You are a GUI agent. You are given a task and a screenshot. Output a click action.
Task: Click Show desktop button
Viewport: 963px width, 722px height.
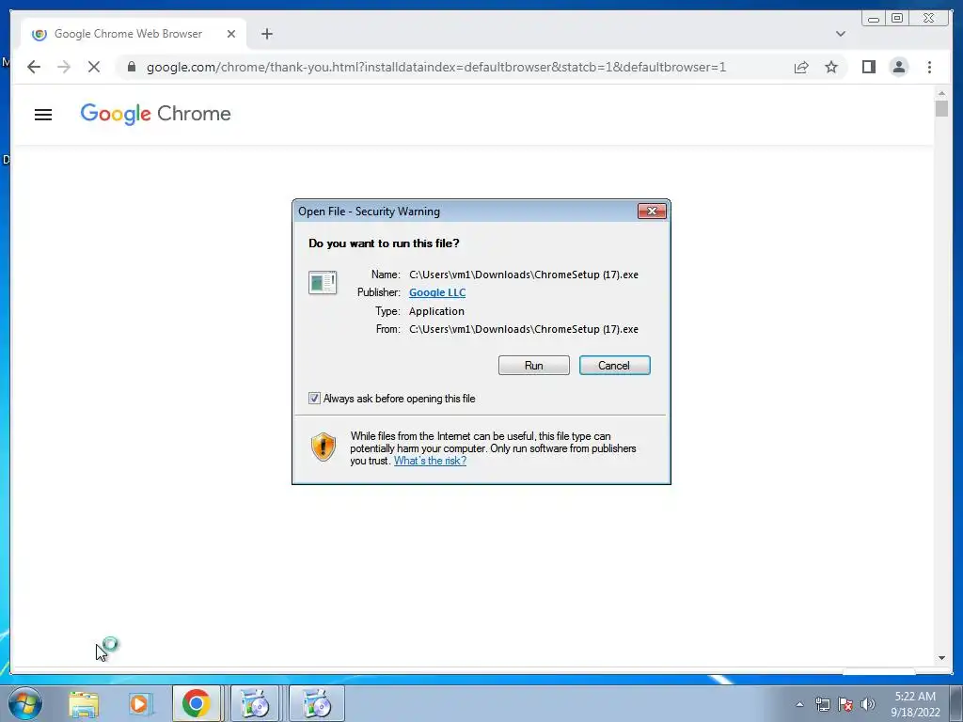(x=956, y=703)
